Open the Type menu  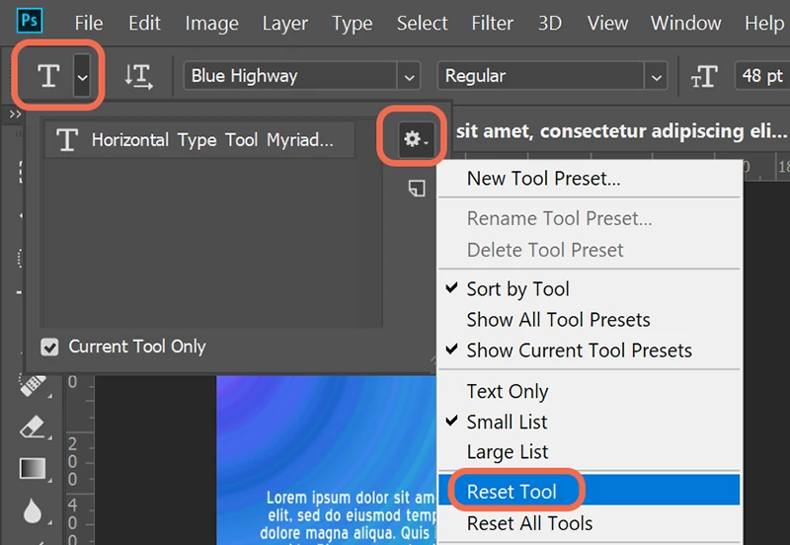(352, 24)
